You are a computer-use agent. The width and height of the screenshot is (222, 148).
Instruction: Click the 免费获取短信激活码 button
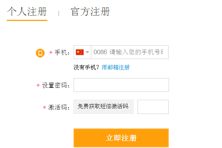click(103, 107)
